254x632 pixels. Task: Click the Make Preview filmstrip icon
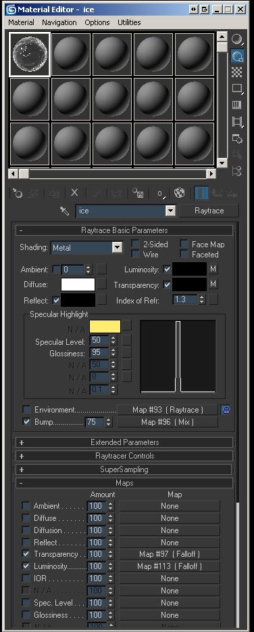[x=237, y=121]
